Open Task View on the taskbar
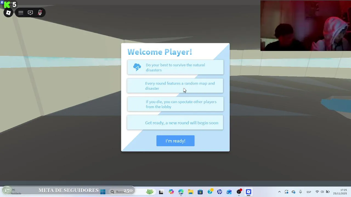Image resolution: width=351 pixels, height=197 pixels. click(x=161, y=192)
